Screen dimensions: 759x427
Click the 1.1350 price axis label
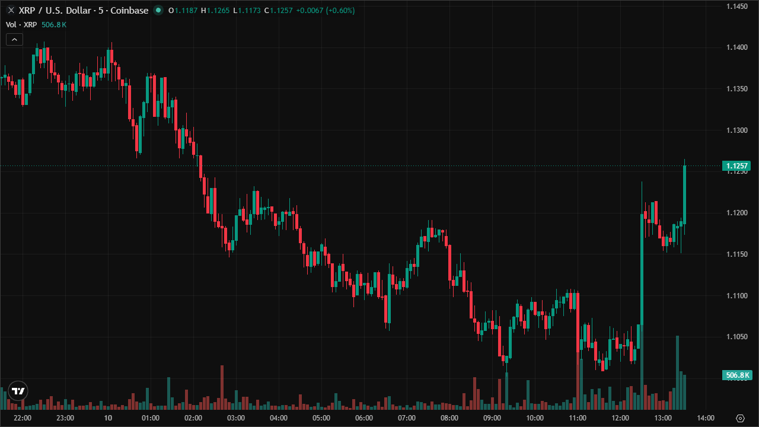click(x=737, y=89)
